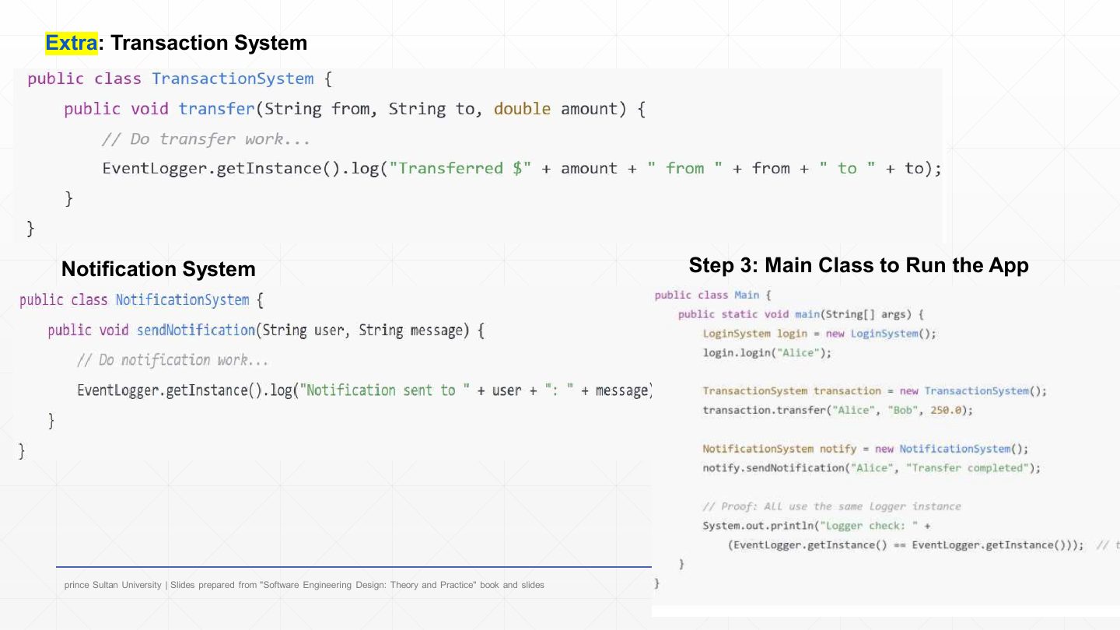Image resolution: width=1120 pixels, height=630 pixels.
Task: Click the "EventLogger.getInstance() == EventLogger.getInstance()" line
Action: click(x=906, y=545)
